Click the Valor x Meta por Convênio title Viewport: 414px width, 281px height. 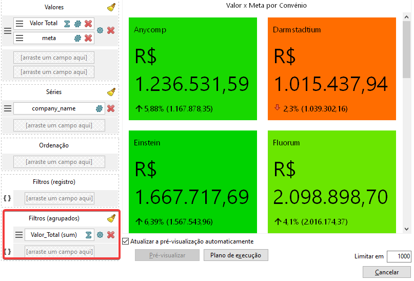[x=266, y=6]
